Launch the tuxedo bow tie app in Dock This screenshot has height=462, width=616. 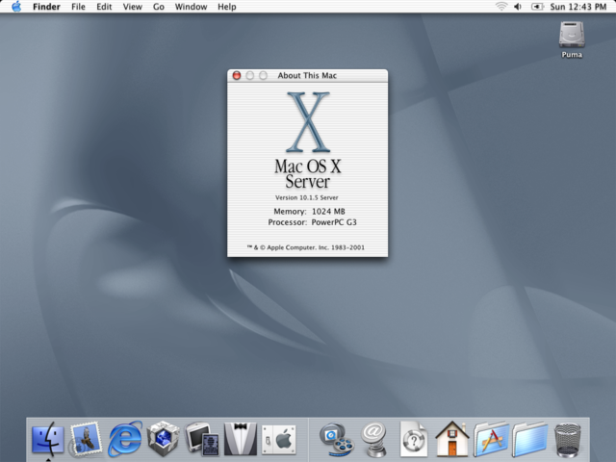pos(240,439)
